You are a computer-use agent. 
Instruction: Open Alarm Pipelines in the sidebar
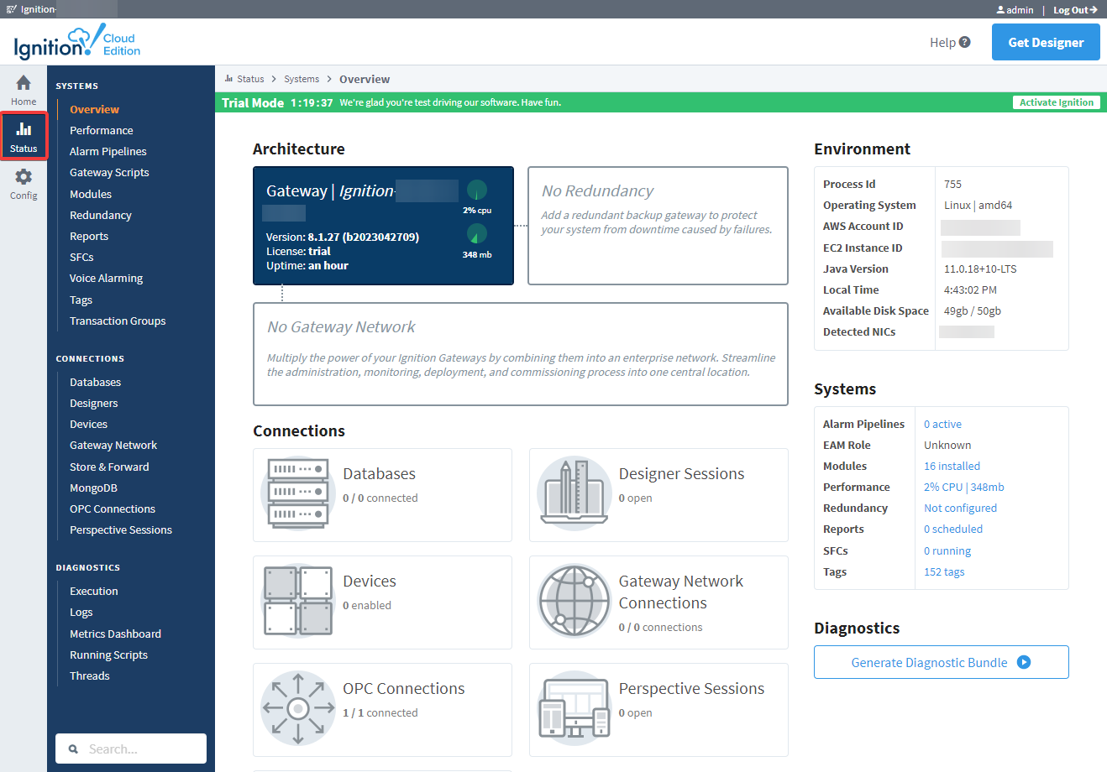(108, 151)
